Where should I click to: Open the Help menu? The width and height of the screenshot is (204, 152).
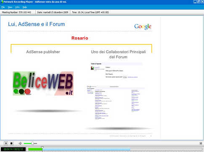[x=25, y=7]
